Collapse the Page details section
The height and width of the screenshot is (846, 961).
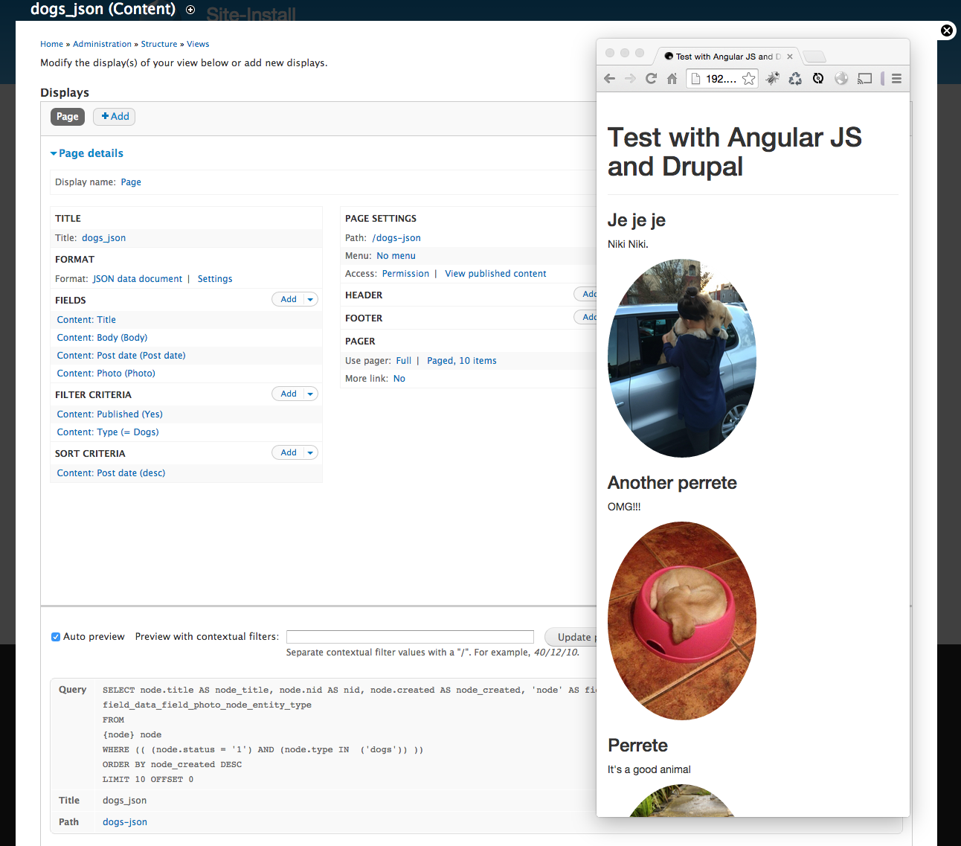pos(86,153)
